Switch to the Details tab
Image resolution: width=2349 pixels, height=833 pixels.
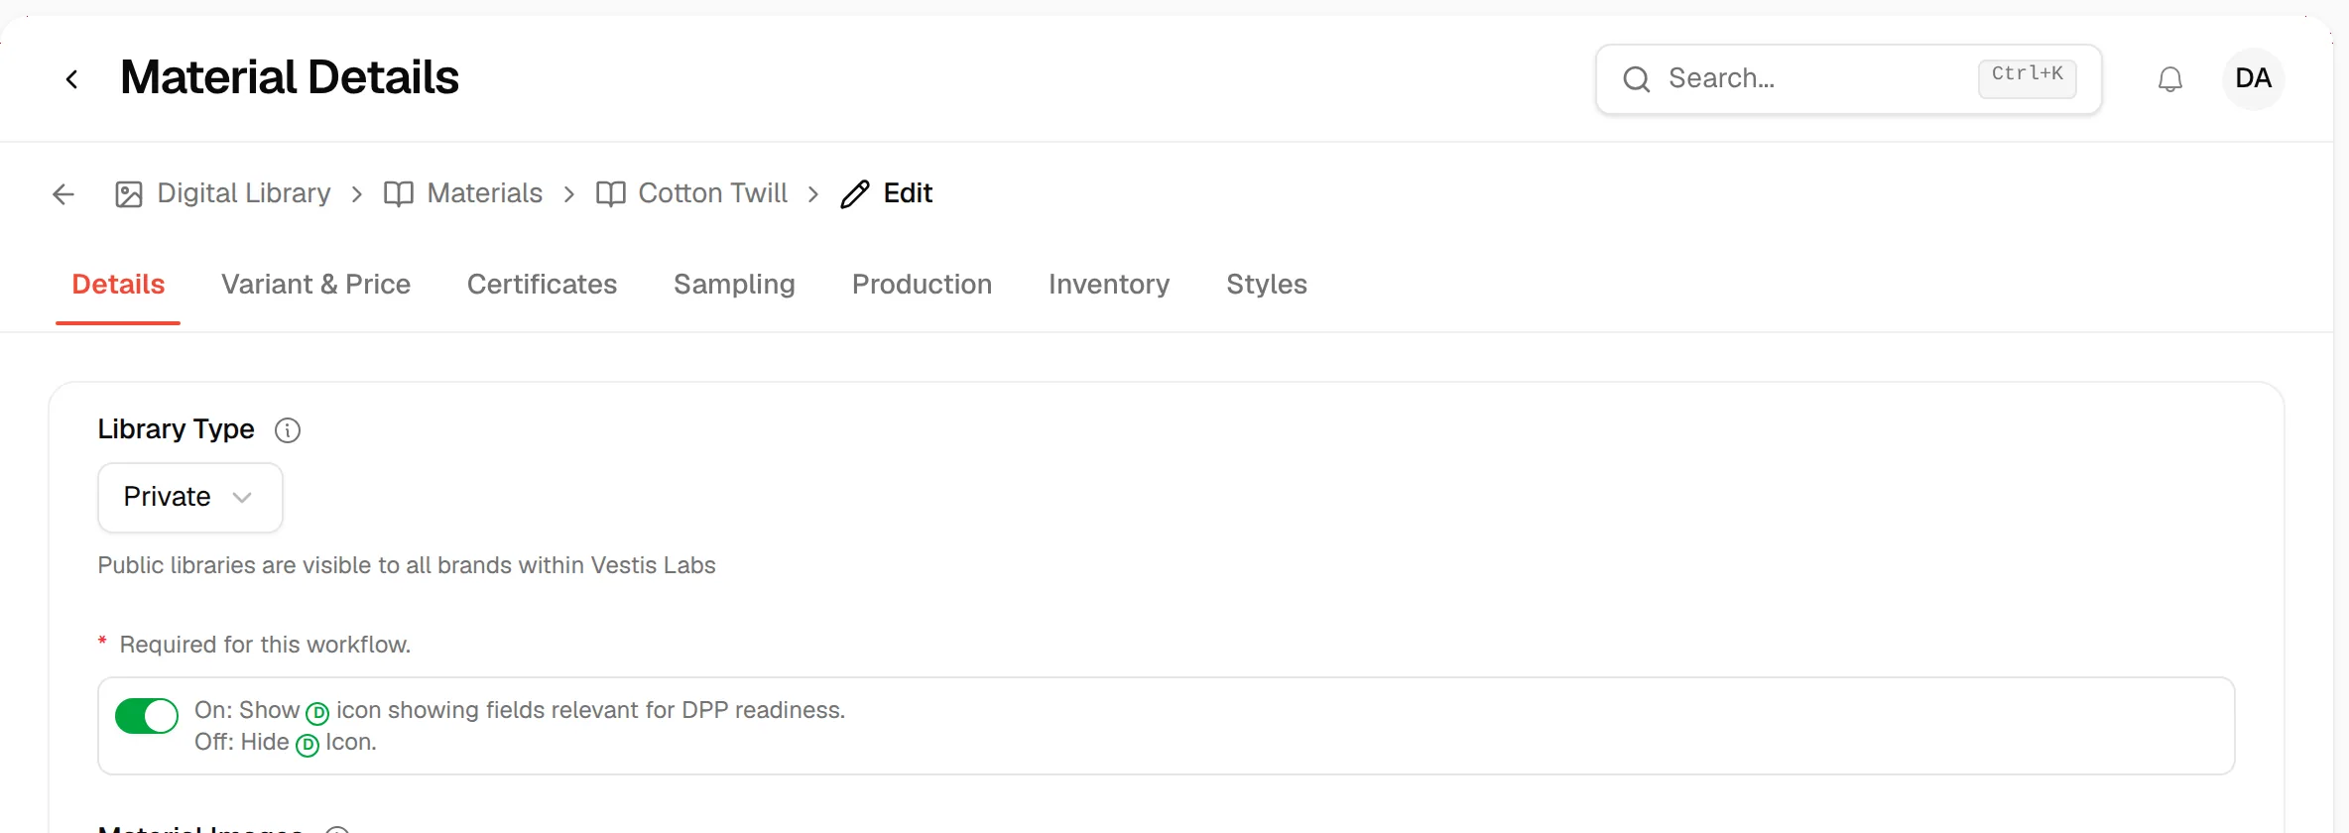pyautogui.click(x=118, y=285)
